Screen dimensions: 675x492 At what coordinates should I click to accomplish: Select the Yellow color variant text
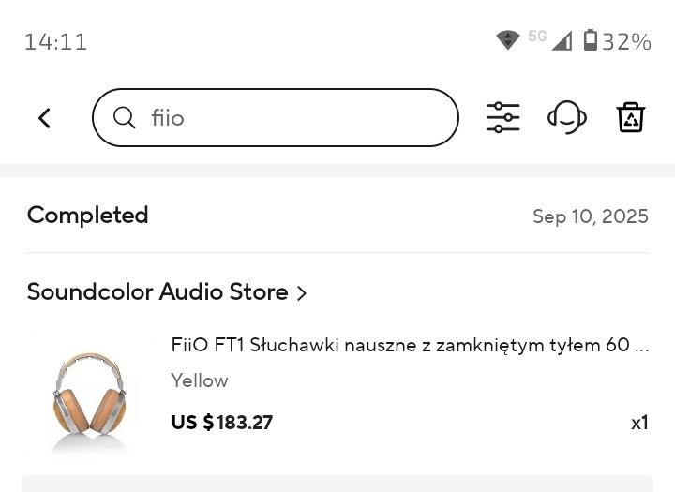(x=200, y=380)
